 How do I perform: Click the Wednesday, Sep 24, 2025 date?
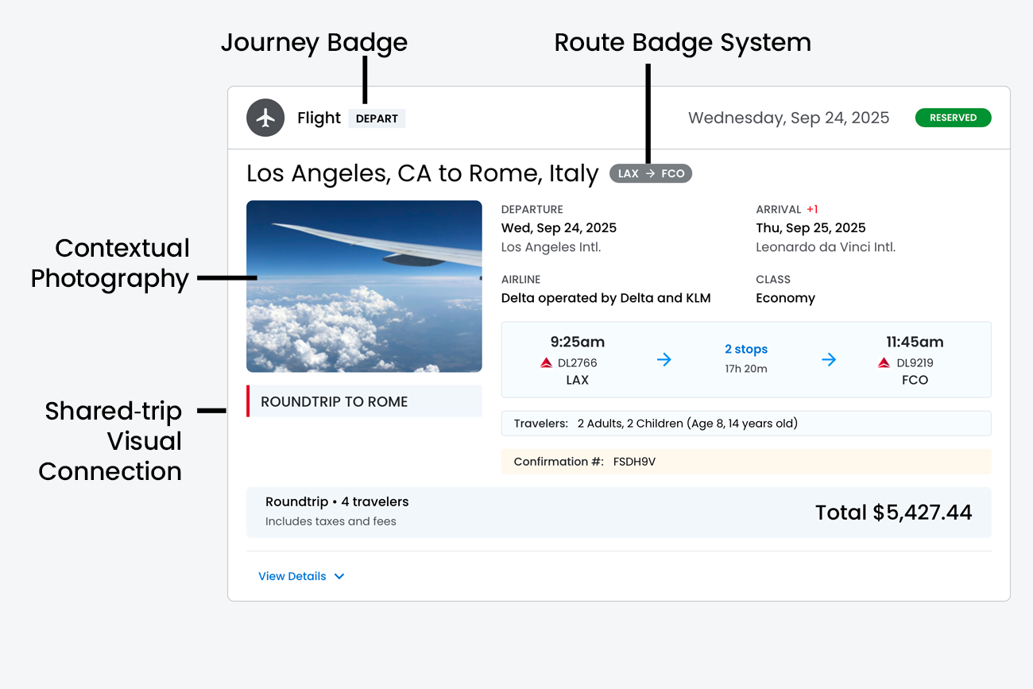[788, 118]
